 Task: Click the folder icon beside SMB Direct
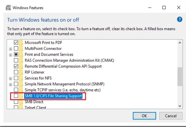coord(21,102)
